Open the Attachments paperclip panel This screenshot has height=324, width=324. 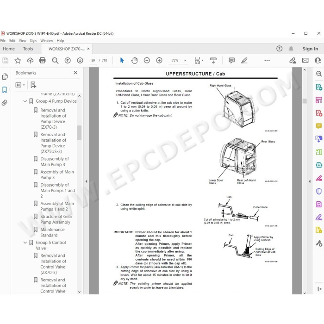[x=5, y=103]
